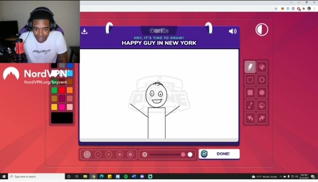Image resolution: width=318 pixels, height=182 pixels.
Task: Launch Microsoft Edge from taskbar
Action: click(102, 177)
